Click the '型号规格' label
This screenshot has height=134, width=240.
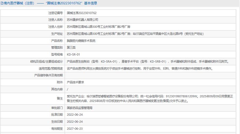click(57, 54)
